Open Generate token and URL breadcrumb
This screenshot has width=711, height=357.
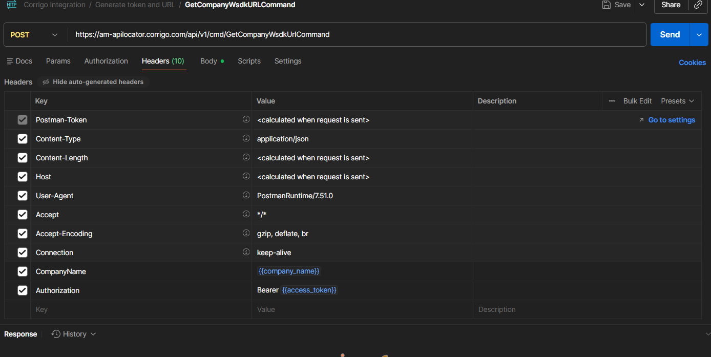[x=135, y=5]
